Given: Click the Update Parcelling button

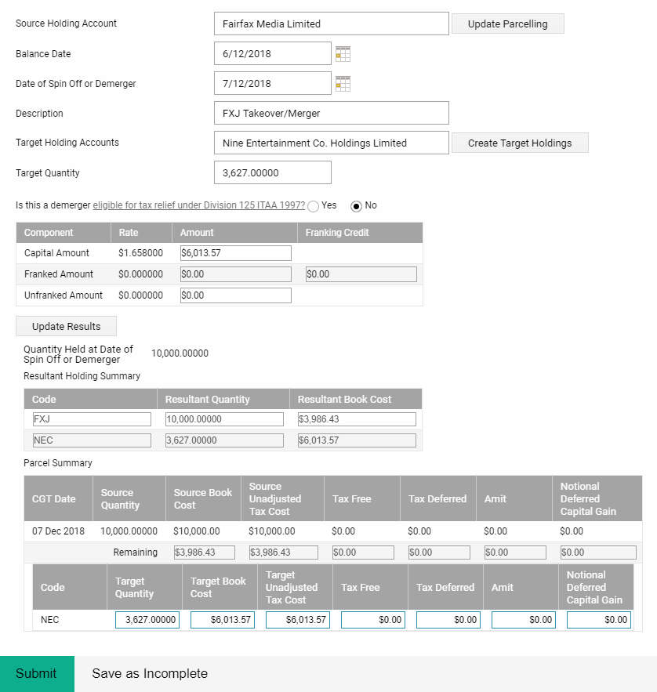Looking at the screenshot, I should pyautogui.click(x=508, y=24).
